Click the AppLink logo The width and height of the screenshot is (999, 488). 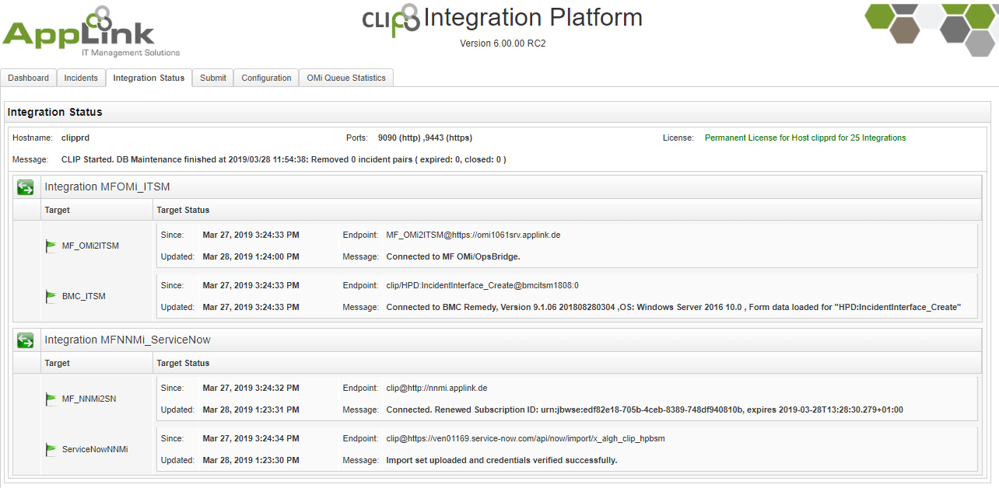click(91, 32)
